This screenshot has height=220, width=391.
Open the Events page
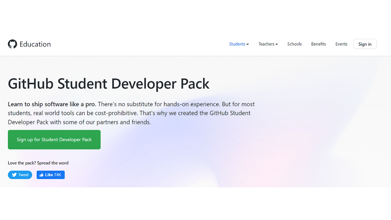341,44
